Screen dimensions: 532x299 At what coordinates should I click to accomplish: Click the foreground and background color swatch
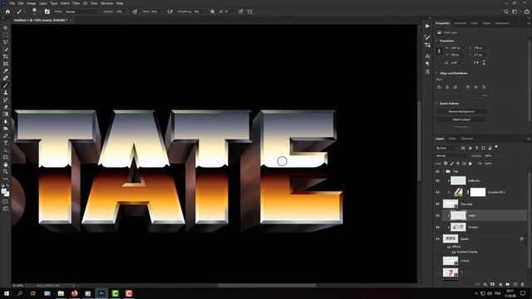5,192
